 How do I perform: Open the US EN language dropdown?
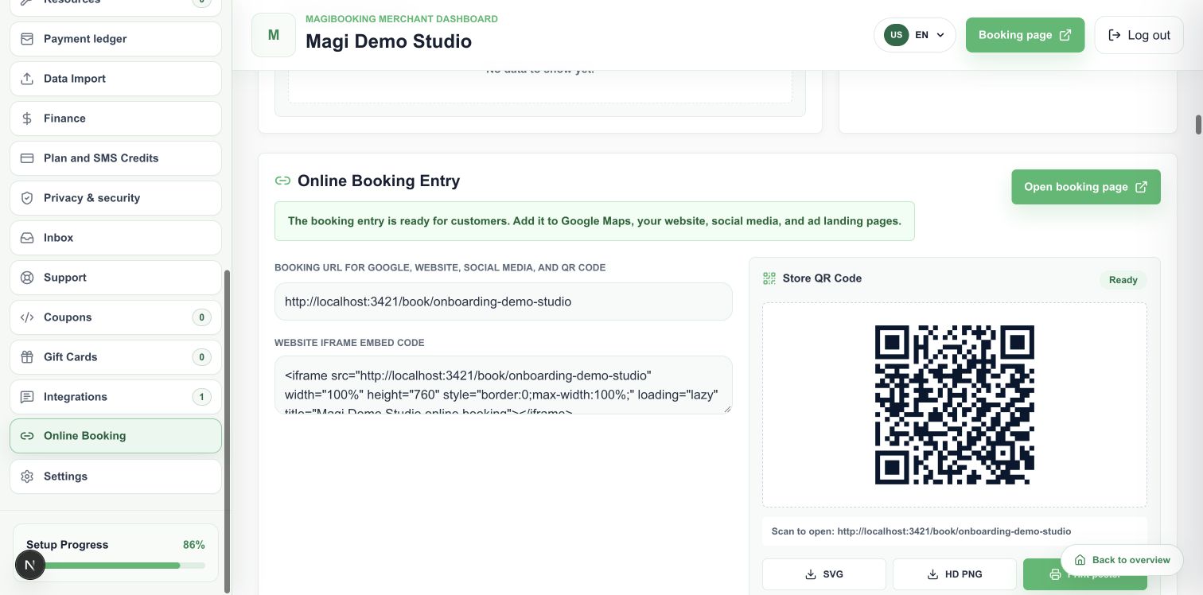click(x=914, y=35)
